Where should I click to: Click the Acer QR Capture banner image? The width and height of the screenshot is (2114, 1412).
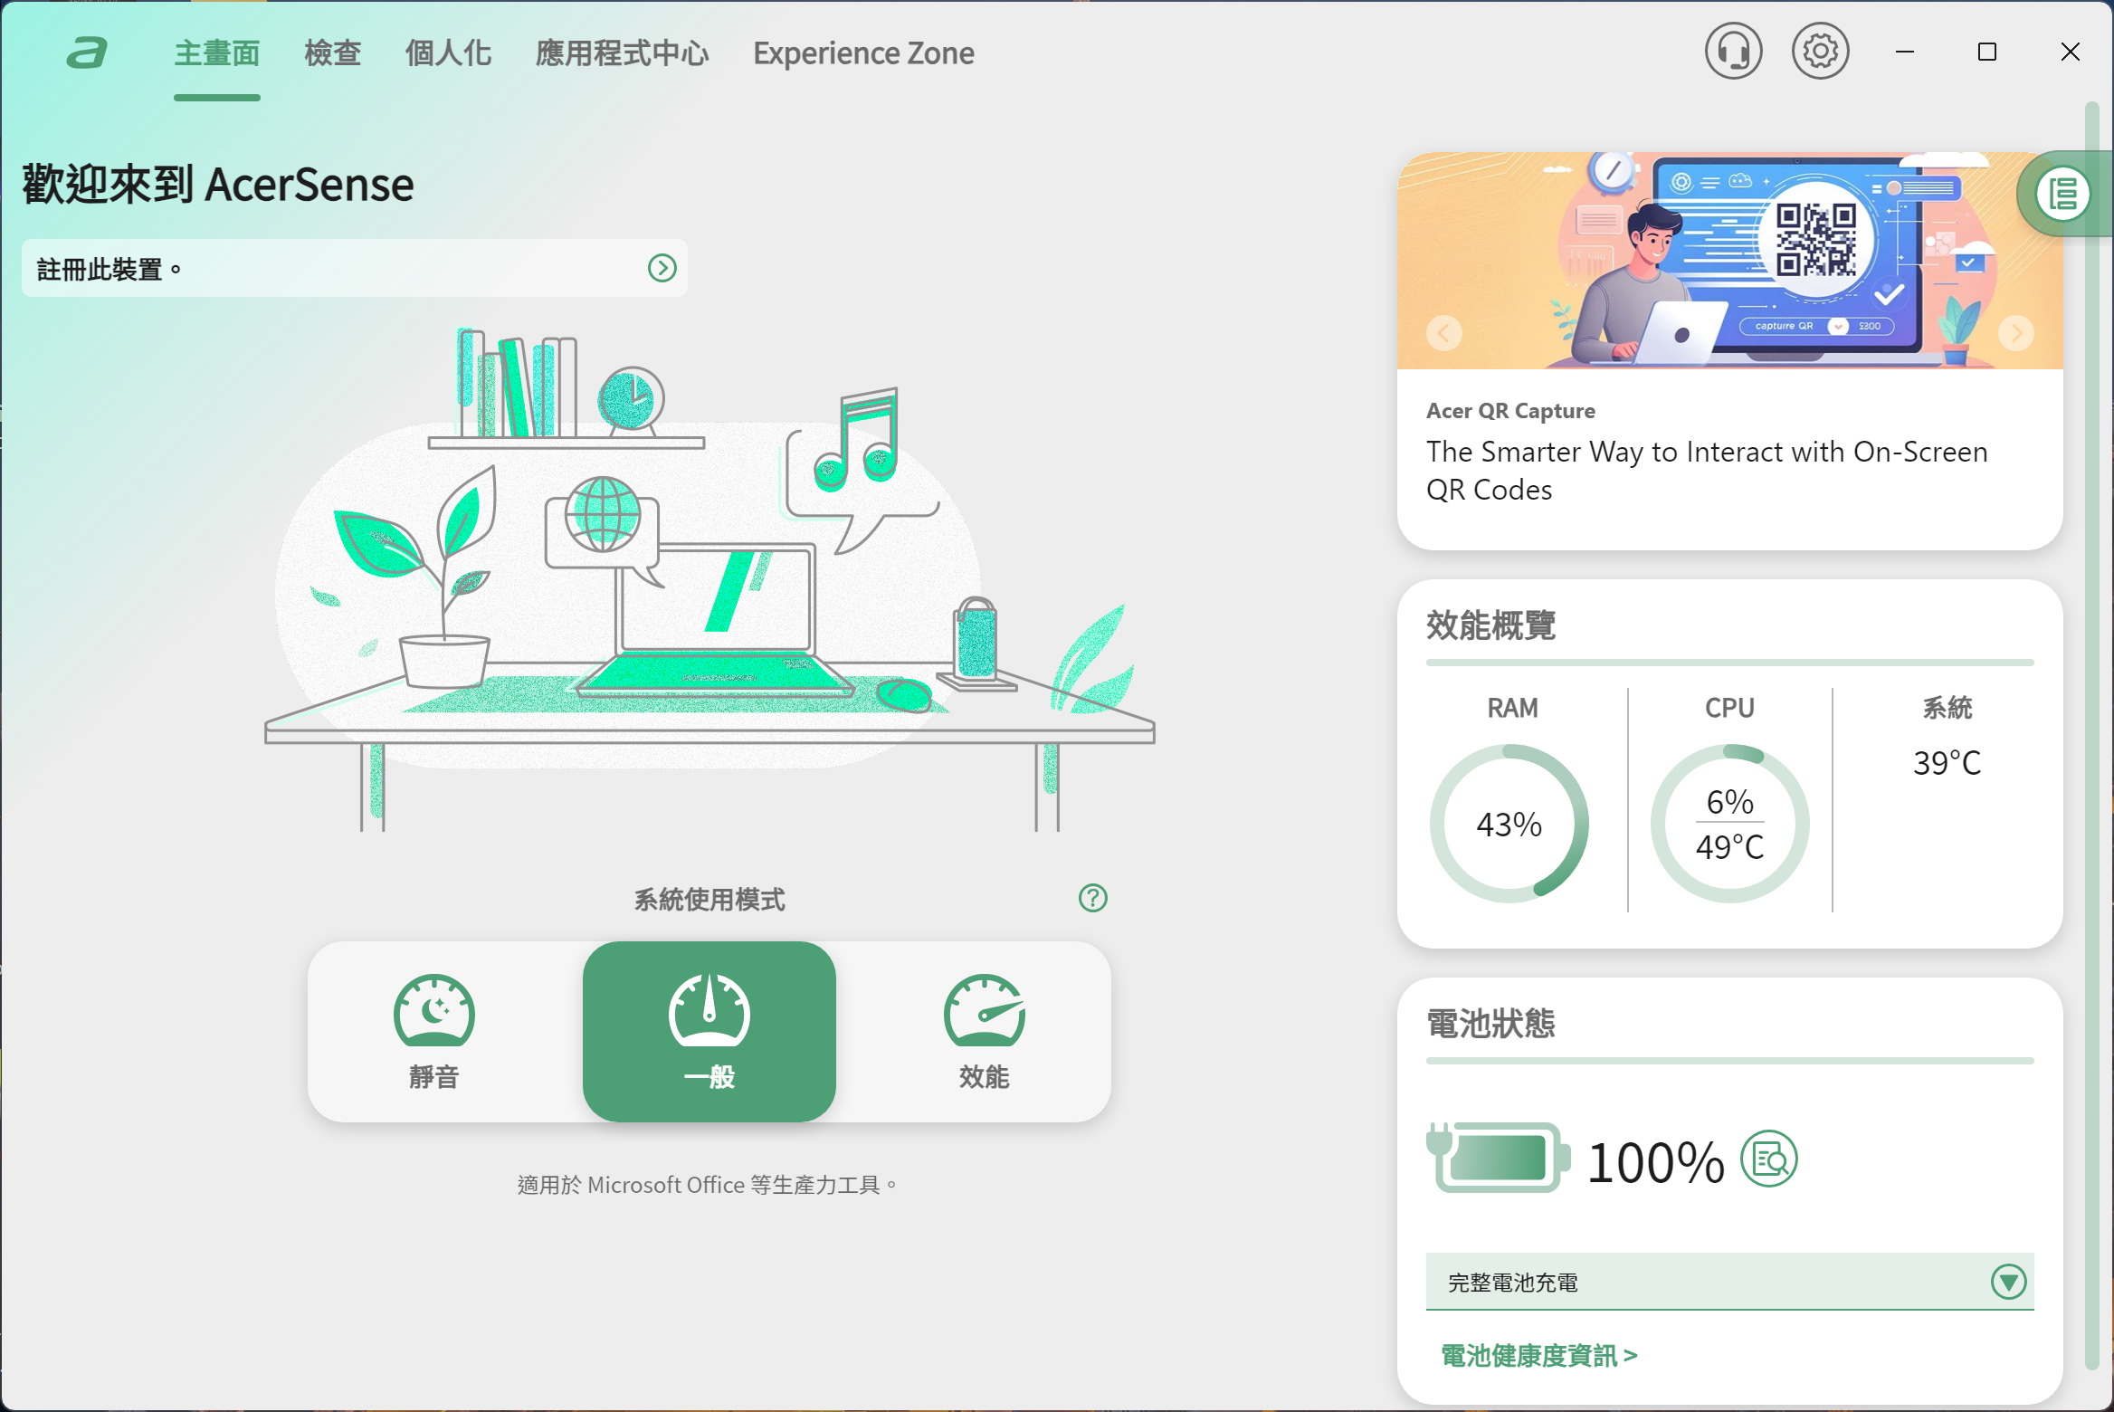(x=1728, y=261)
